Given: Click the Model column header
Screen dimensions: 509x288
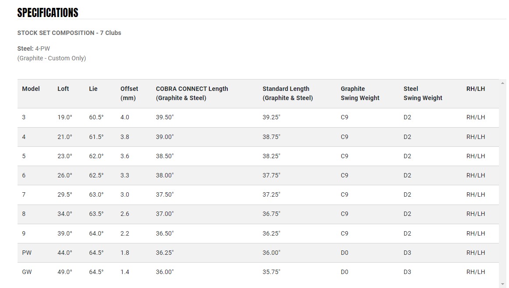Looking at the screenshot, I should tap(31, 89).
